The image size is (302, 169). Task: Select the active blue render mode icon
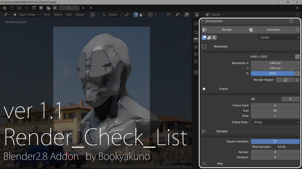pos(204,37)
